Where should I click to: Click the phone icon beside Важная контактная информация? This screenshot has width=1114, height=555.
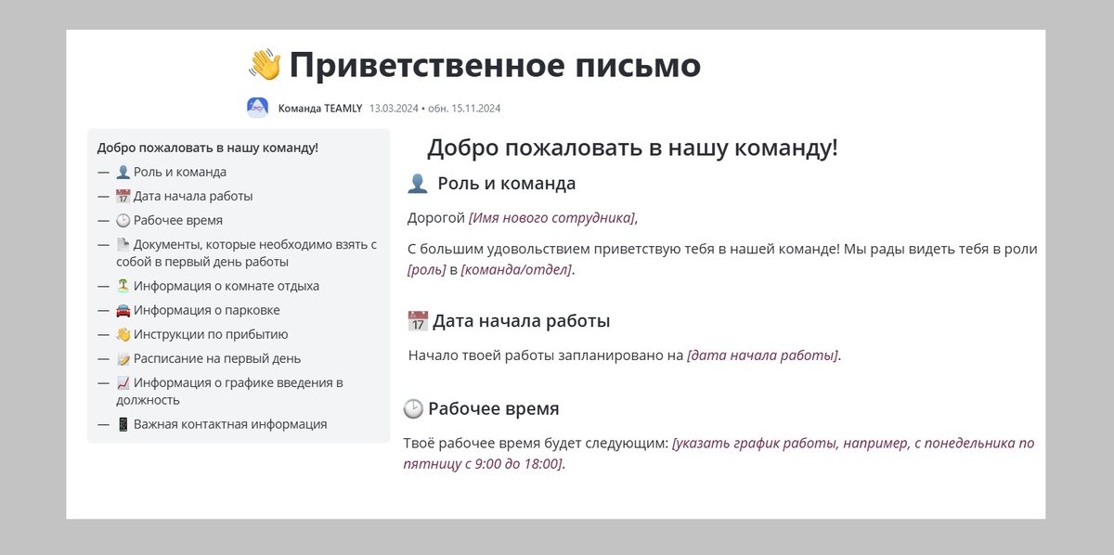click(x=122, y=423)
